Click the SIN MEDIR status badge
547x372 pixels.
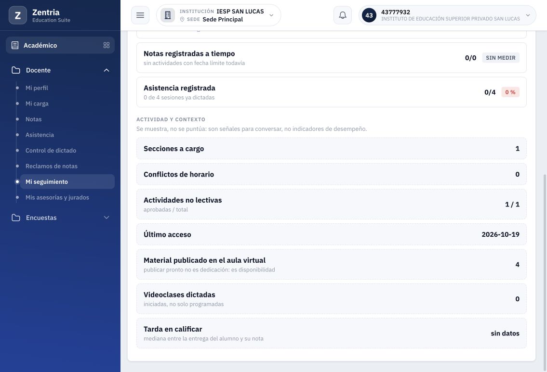coord(501,58)
